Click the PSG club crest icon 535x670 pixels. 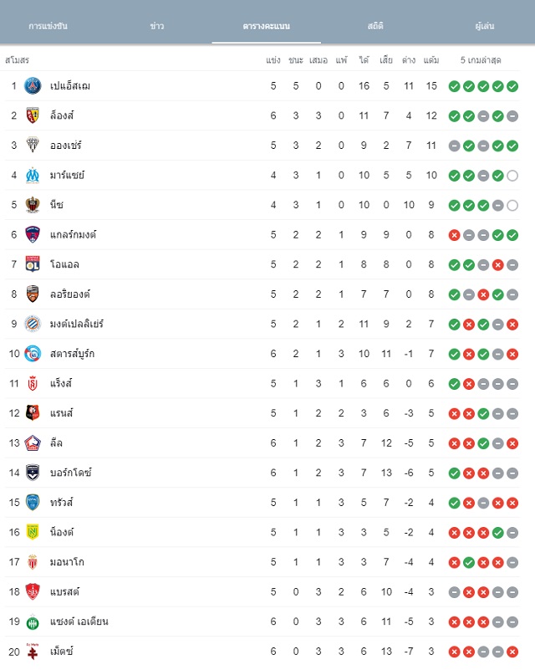33,86
